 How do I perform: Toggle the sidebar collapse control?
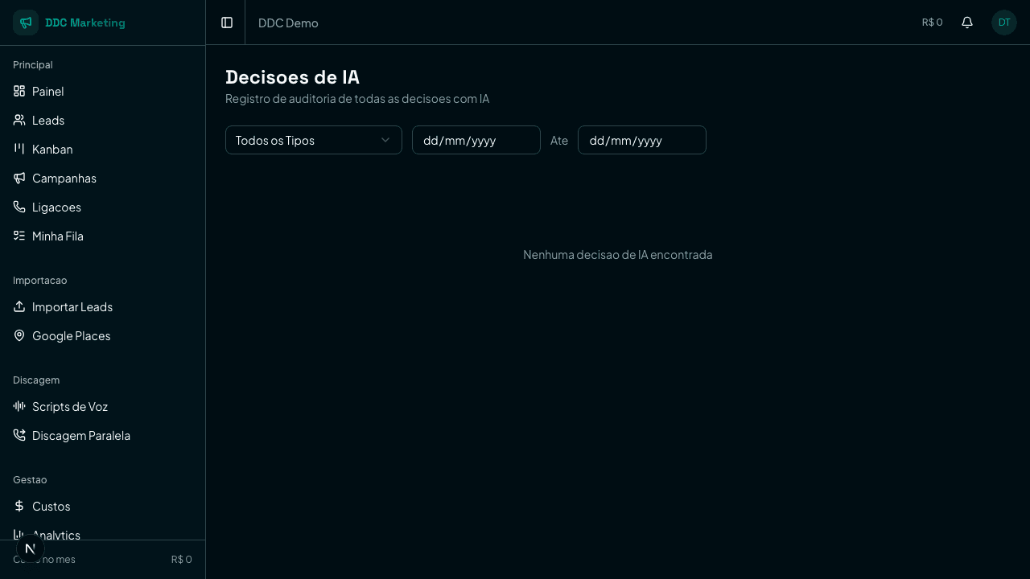pos(226,23)
